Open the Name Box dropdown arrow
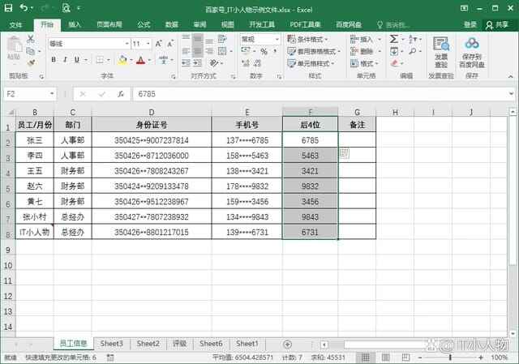 [52, 94]
